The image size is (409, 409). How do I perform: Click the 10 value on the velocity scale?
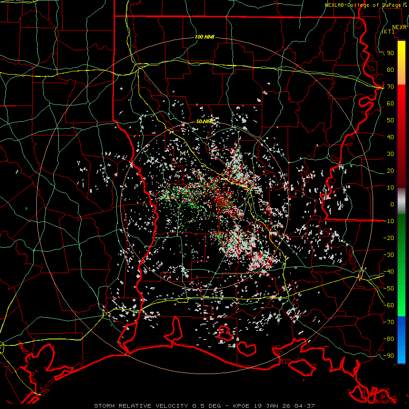coord(390,188)
